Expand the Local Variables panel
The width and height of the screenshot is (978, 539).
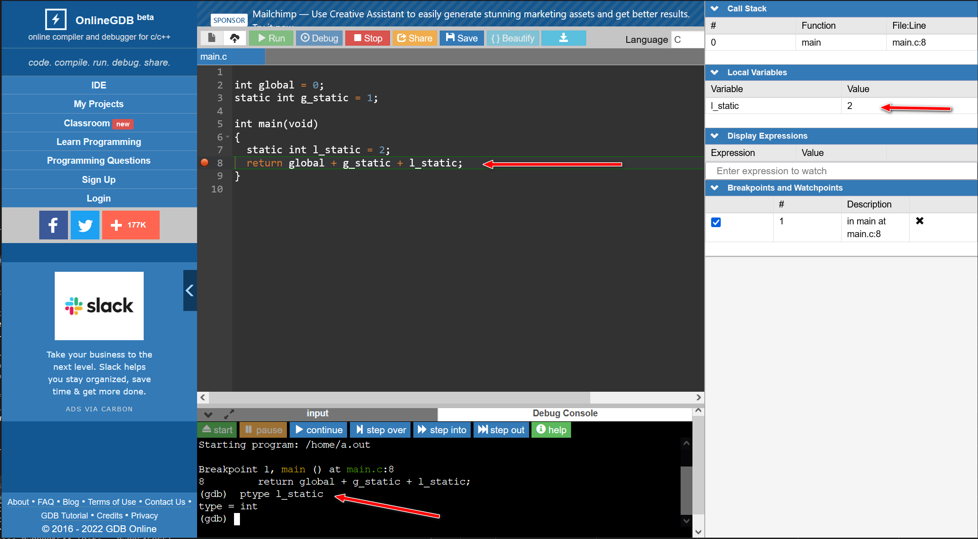click(717, 72)
